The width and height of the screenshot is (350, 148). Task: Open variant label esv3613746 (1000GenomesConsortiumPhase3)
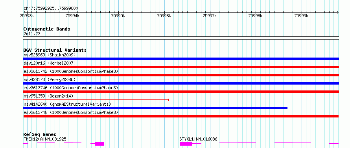coord(71,88)
